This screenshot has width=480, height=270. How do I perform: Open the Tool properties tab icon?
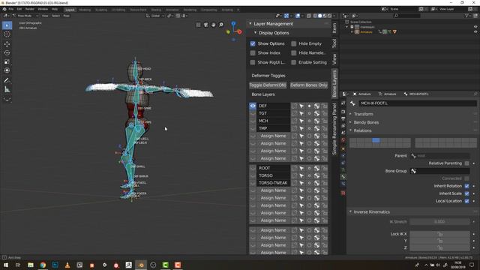(x=343, y=103)
